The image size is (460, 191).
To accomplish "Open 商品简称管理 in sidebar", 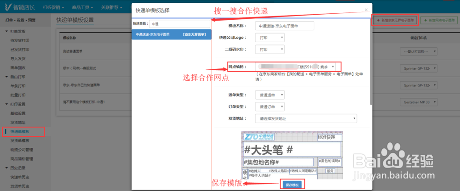I will pos(22,159).
